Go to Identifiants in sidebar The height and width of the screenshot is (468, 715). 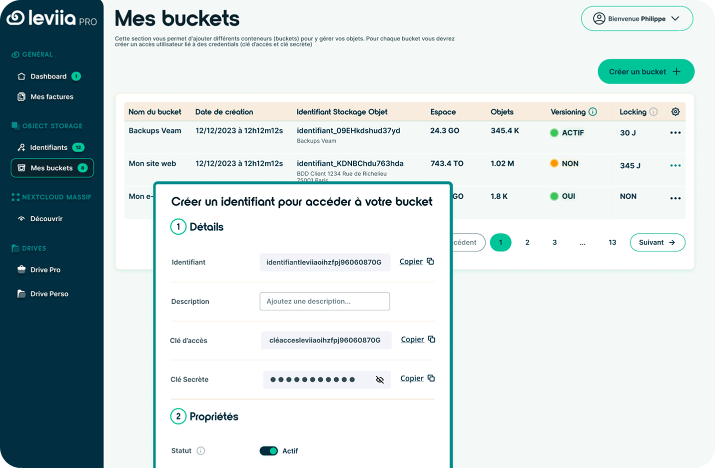(48, 147)
